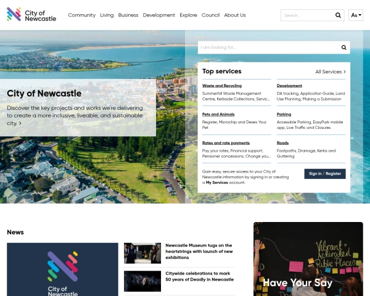Click the Sign in / Register button
The height and width of the screenshot is (296, 370).
coord(325,174)
